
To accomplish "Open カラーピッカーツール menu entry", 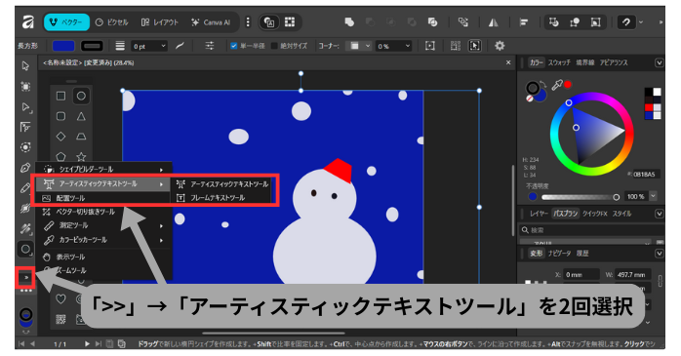I will (103, 240).
